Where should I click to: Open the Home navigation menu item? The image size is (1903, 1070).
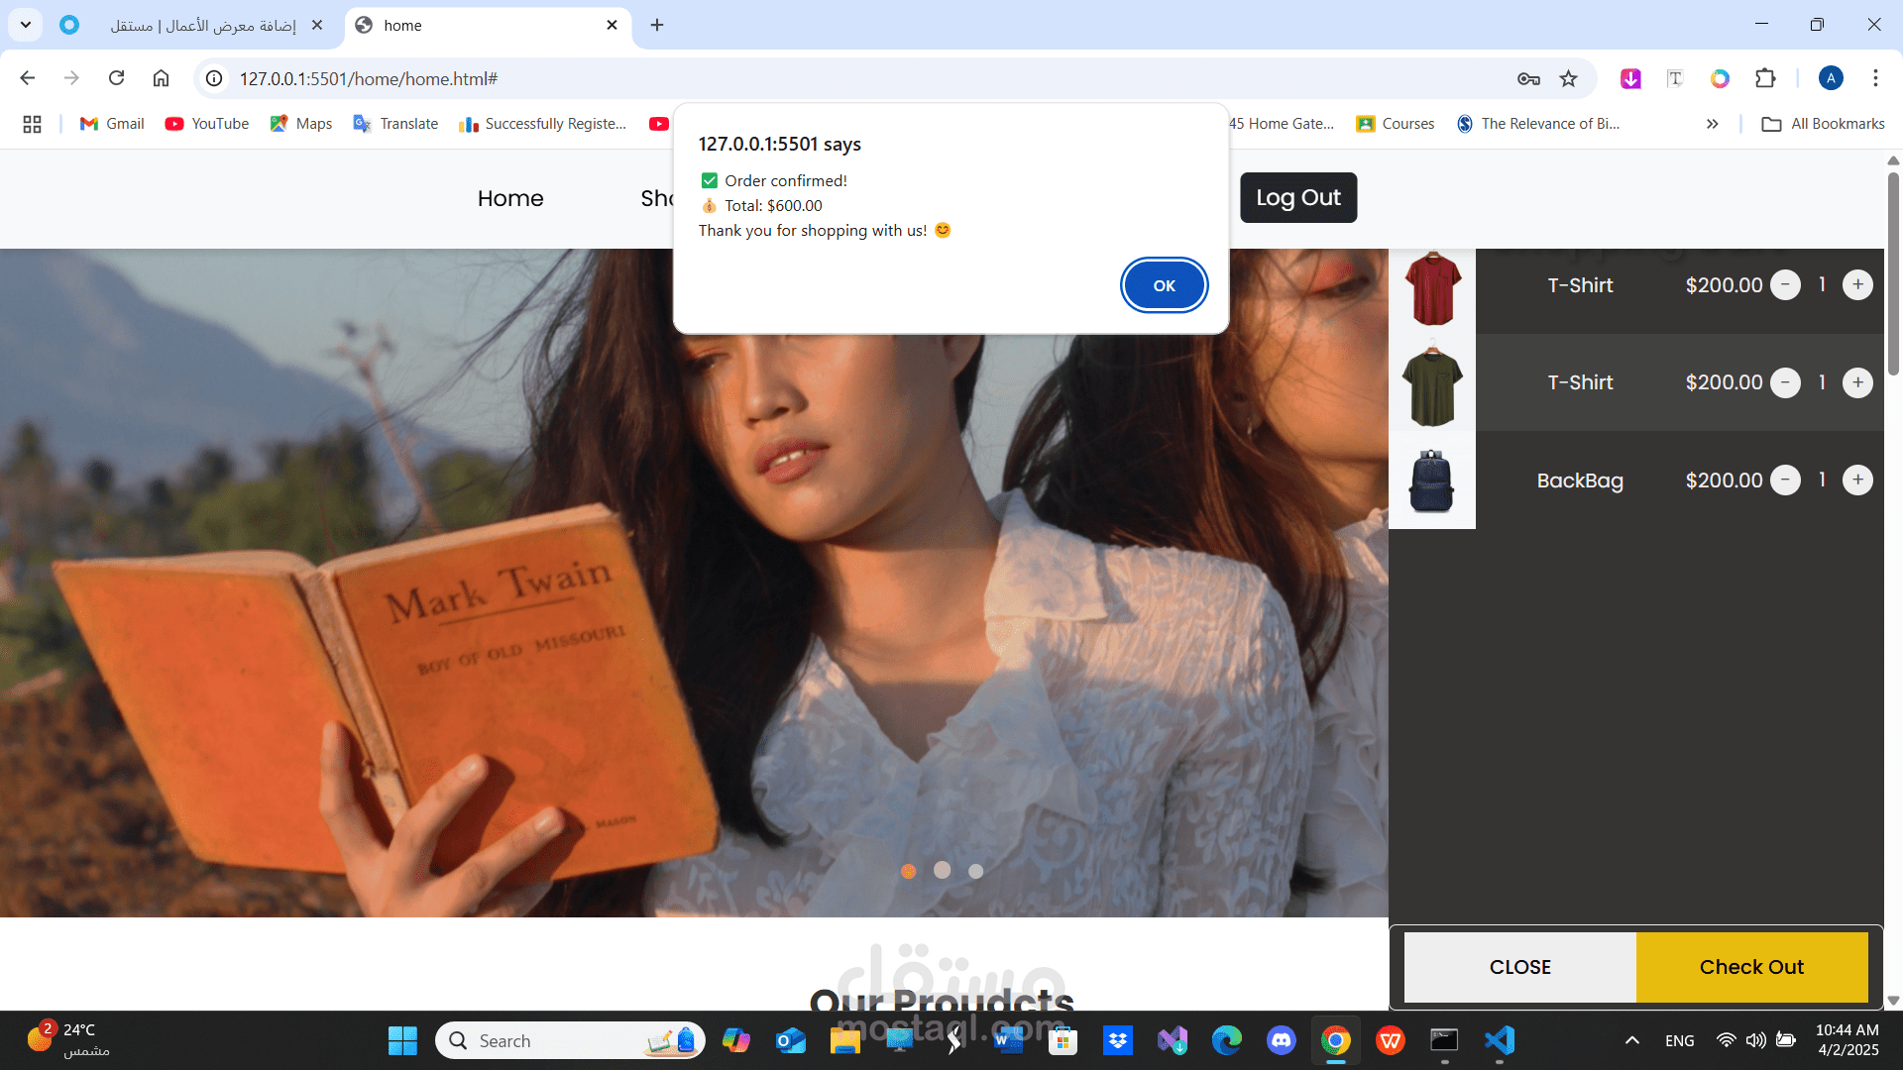pyautogui.click(x=509, y=198)
